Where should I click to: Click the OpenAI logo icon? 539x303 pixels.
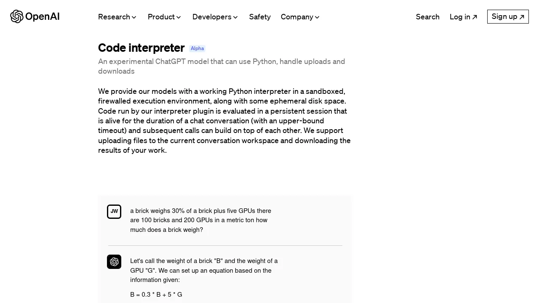[17, 16]
